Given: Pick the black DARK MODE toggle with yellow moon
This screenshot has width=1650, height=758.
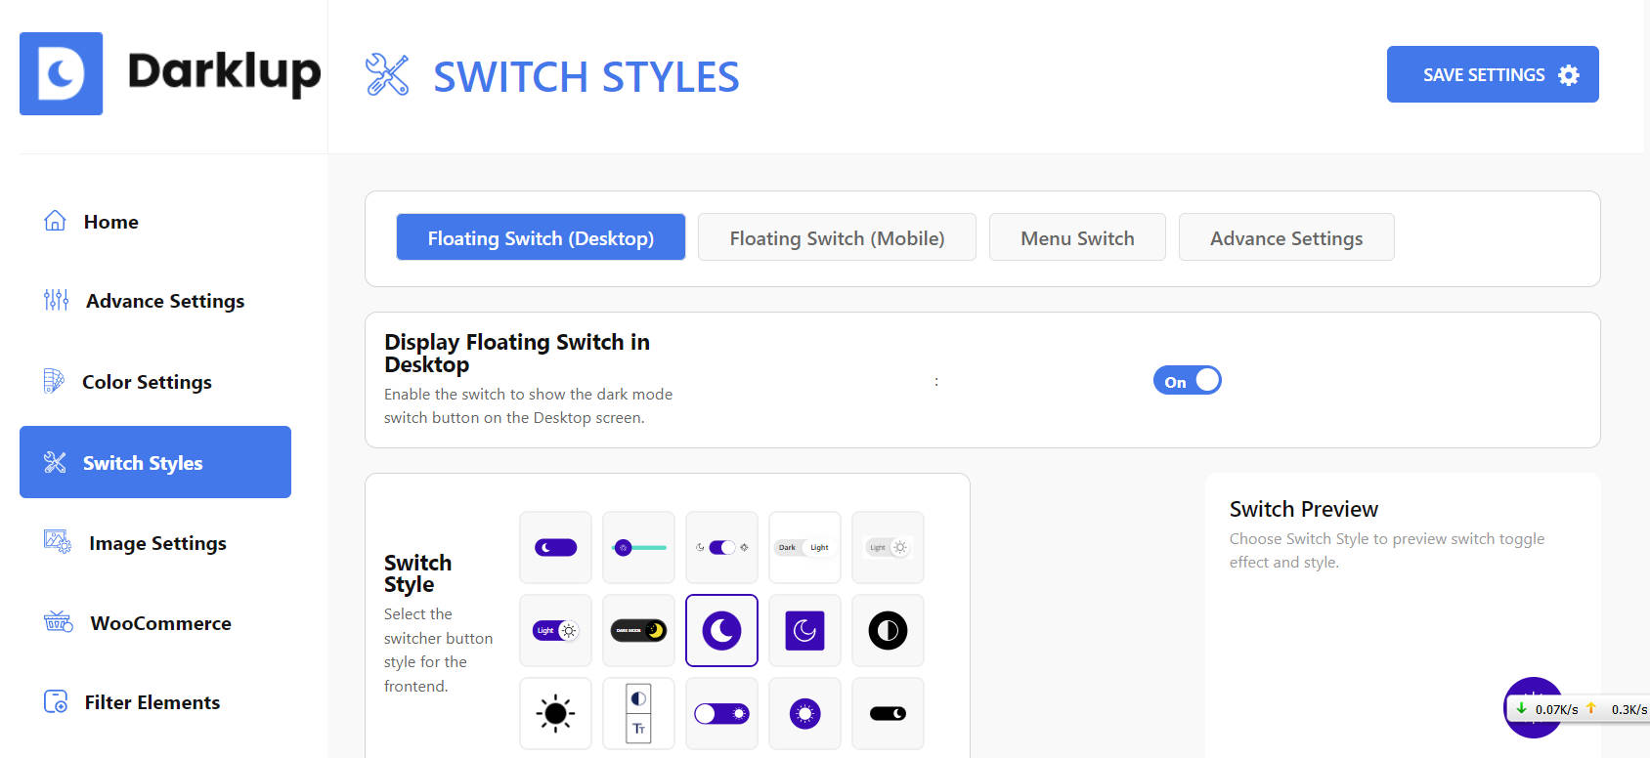Looking at the screenshot, I should coord(638,631).
